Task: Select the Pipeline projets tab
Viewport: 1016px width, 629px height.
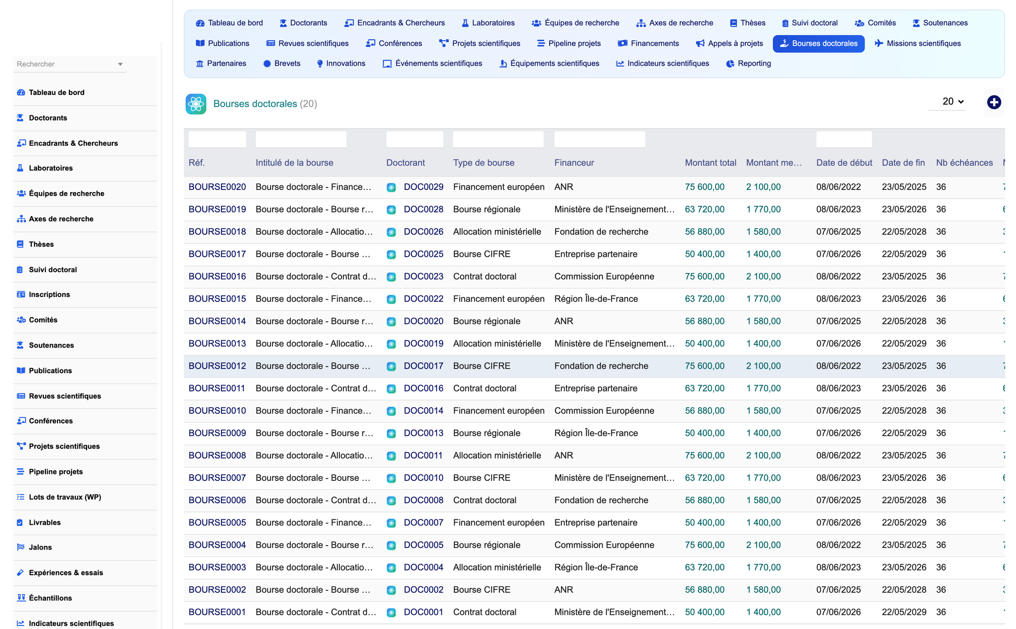Action: coord(568,43)
